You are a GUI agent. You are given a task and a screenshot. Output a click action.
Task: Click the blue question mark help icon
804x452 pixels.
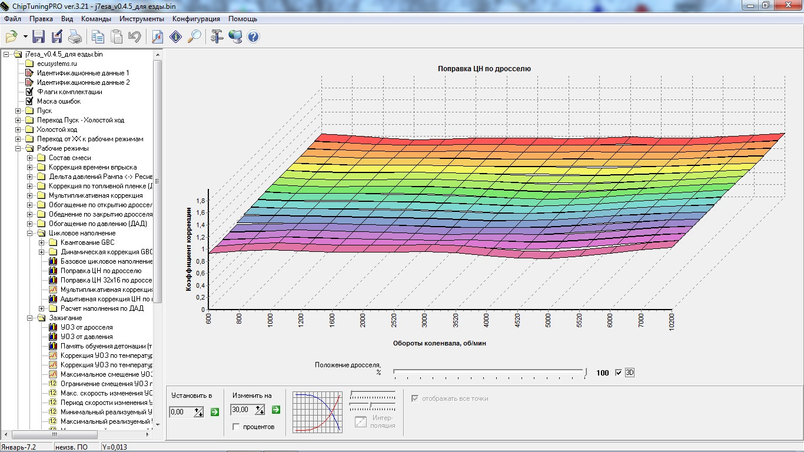(254, 37)
